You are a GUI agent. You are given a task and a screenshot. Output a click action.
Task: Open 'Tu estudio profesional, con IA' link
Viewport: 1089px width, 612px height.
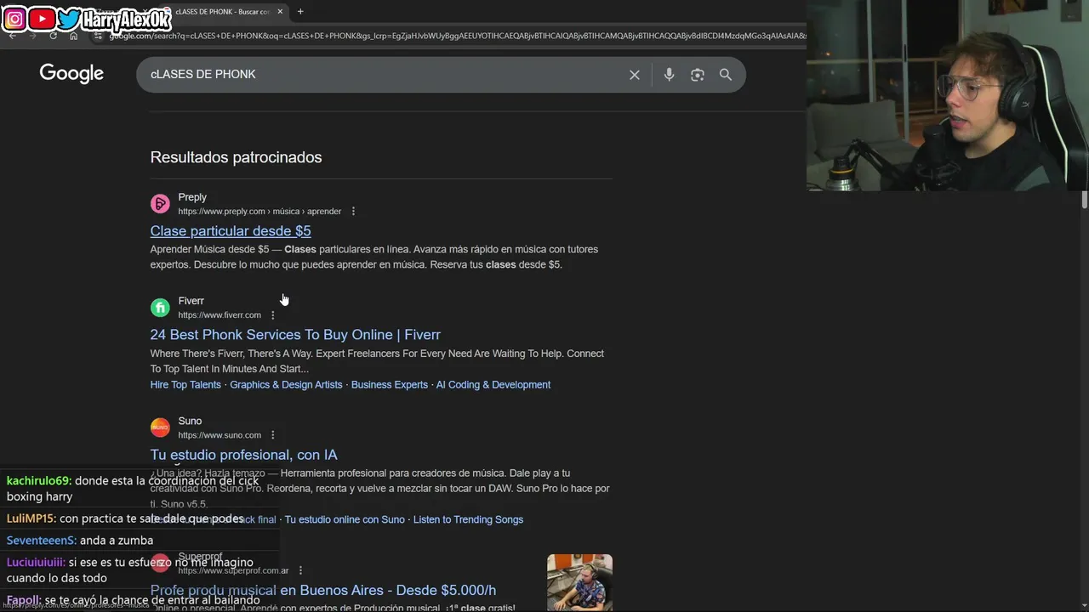click(x=244, y=455)
